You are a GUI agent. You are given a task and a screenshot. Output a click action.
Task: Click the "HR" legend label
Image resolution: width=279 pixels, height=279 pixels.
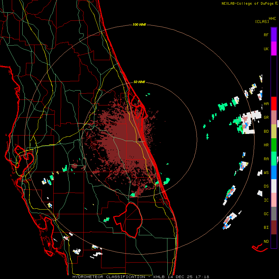click(266, 145)
